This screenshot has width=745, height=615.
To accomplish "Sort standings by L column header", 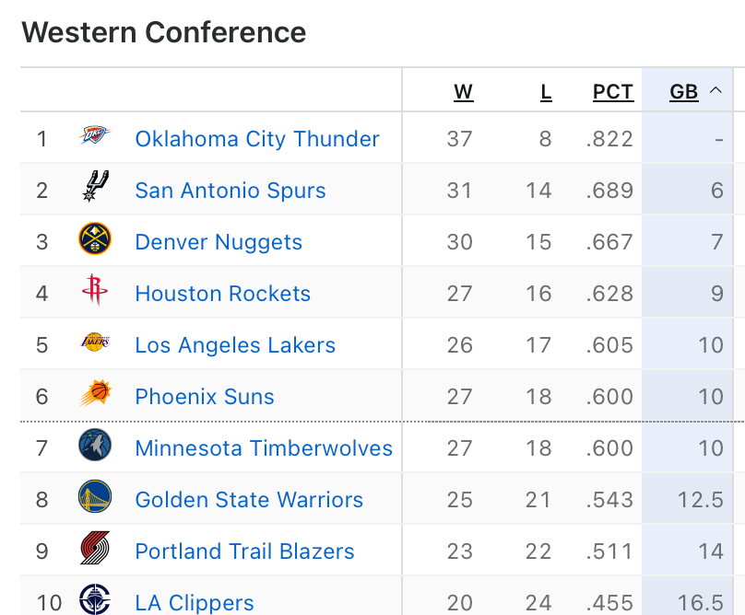I will click(546, 92).
